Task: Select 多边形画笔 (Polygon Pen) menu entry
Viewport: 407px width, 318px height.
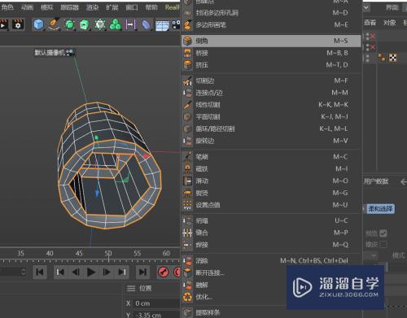Action: click(271, 25)
